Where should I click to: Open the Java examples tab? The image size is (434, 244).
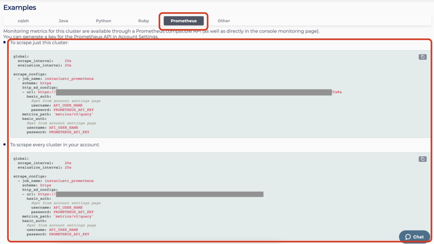(x=63, y=21)
